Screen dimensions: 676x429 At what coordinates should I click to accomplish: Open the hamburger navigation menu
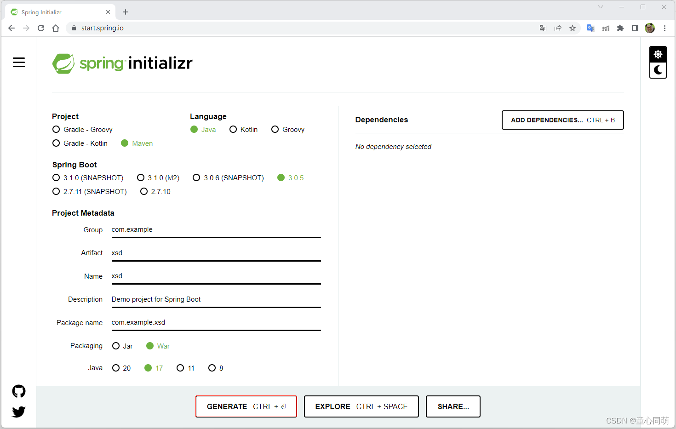pos(19,63)
